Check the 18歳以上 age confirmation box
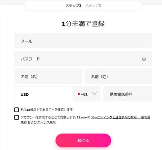 coord(17,109)
